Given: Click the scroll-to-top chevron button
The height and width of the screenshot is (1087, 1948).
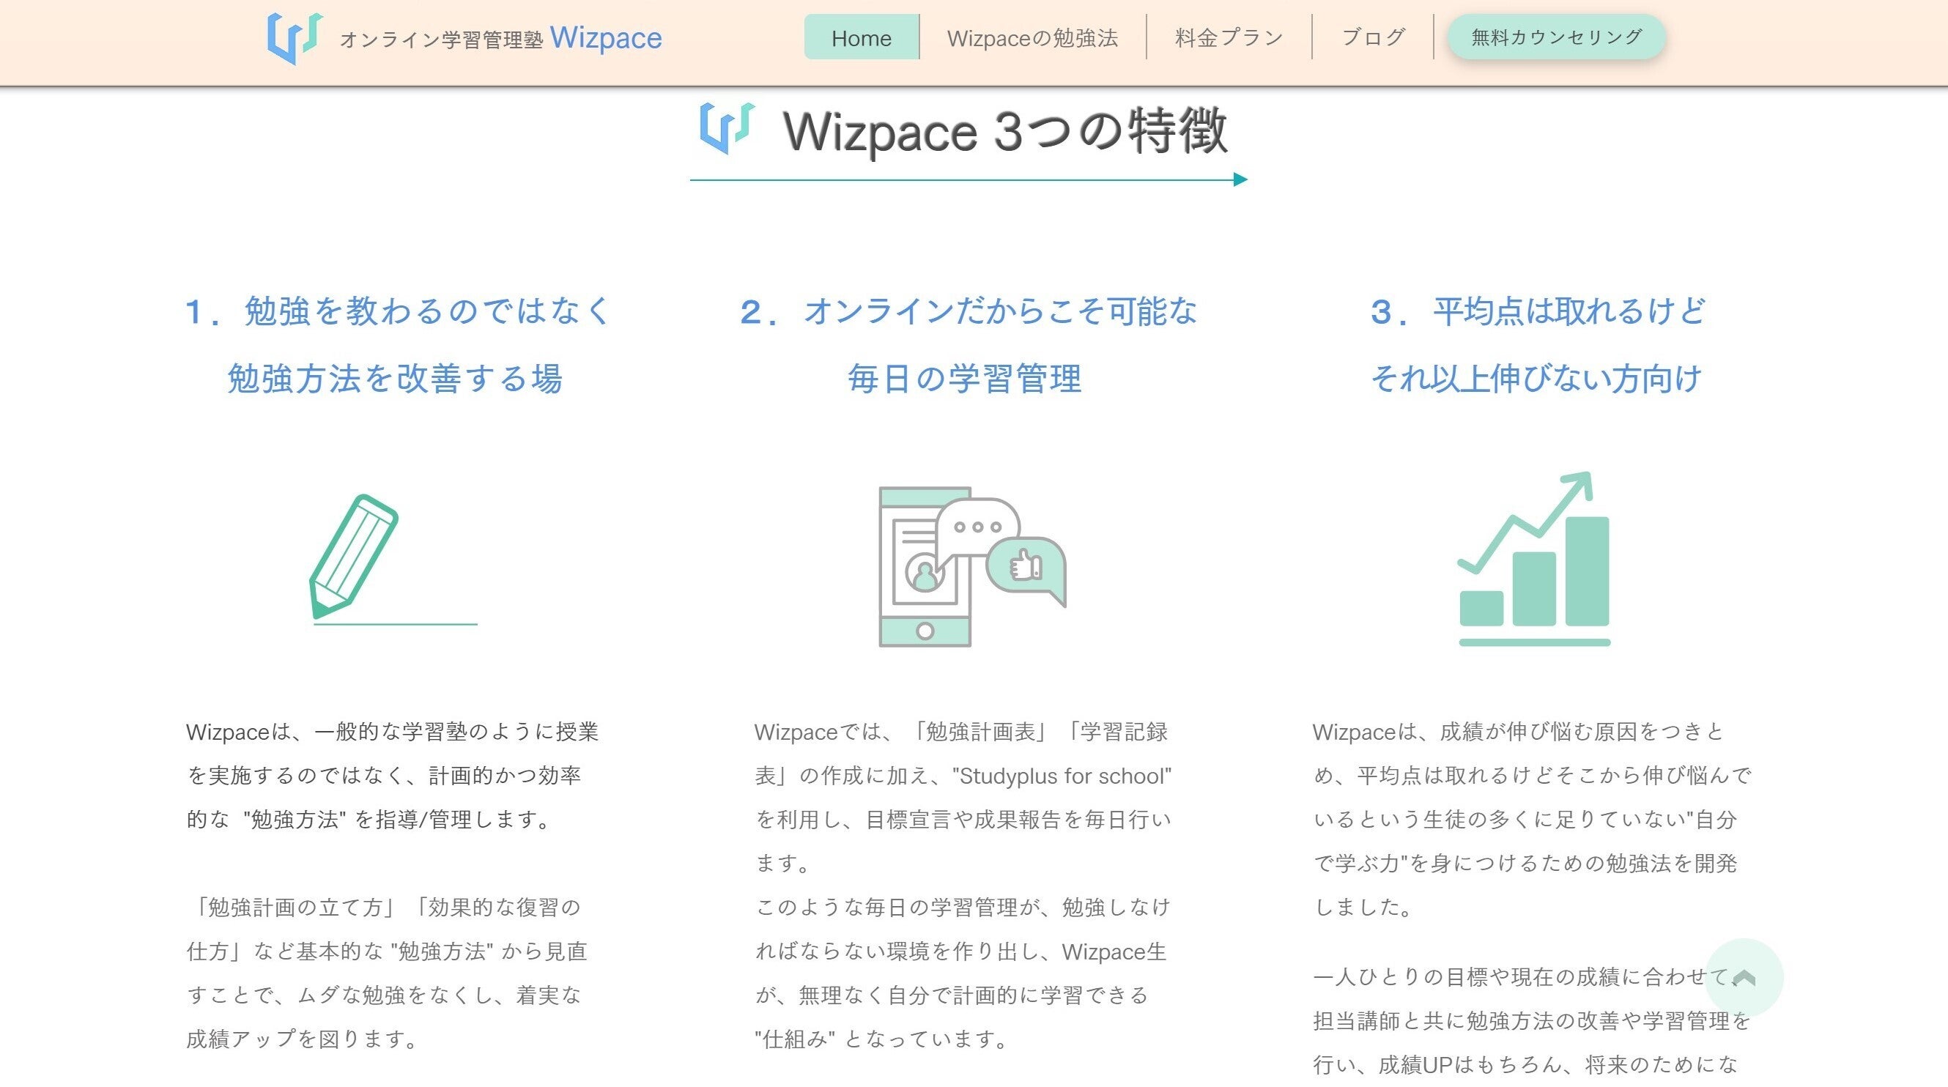Looking at the screenshot, I should click(1743, 977).
